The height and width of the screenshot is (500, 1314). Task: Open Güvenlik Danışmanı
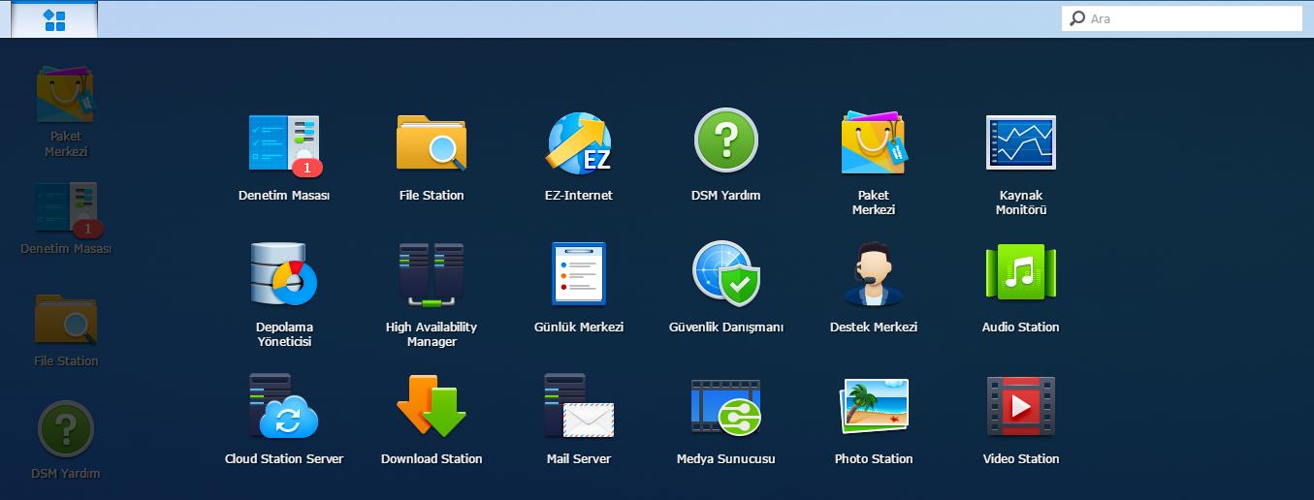[726, 275]
